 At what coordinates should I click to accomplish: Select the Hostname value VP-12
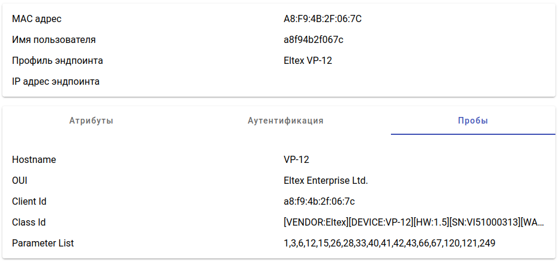pyautogui.click(x=296, y=160)
